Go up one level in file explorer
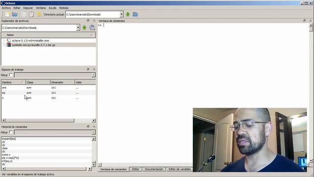The width and height of the screenshot is (314, 177). pos(84,28)
